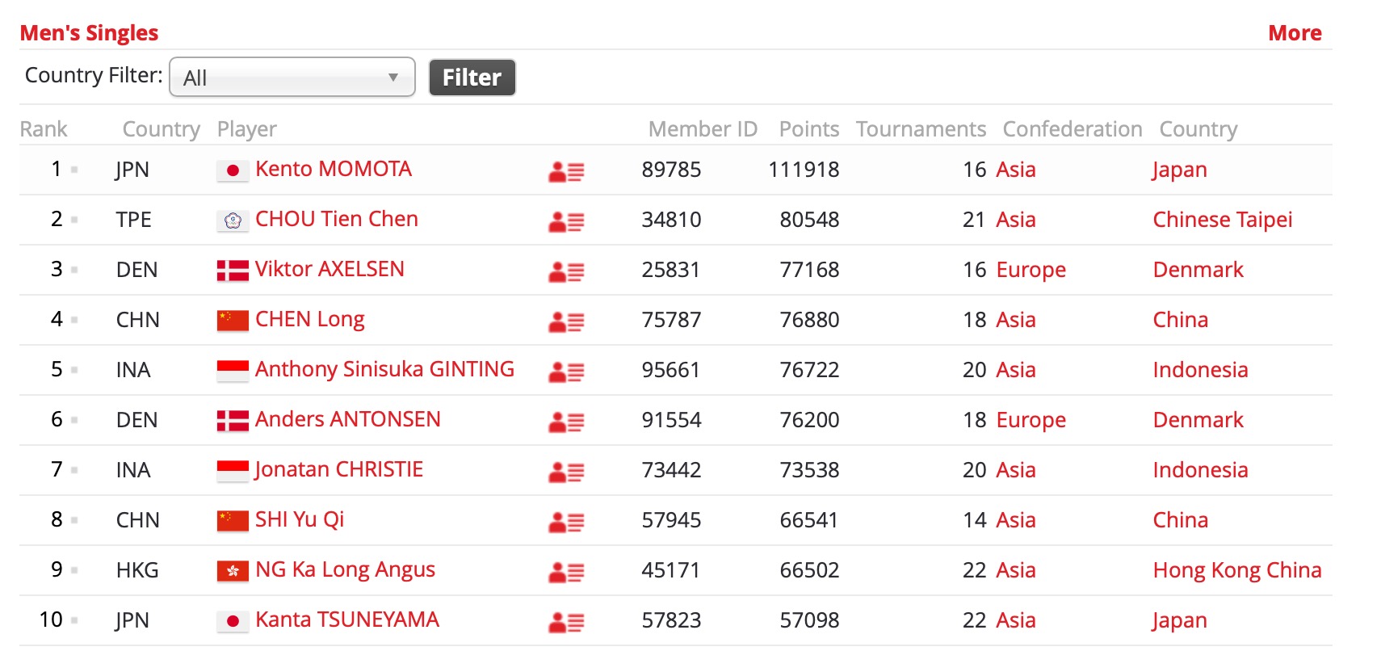Open Jonatan CHRISTIE's player page
This screenshot has height=672, width=1381.
tap(339, 469)
